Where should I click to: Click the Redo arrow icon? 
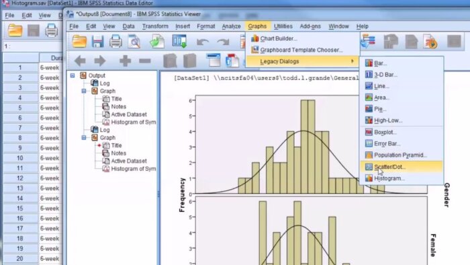(223, 42)
